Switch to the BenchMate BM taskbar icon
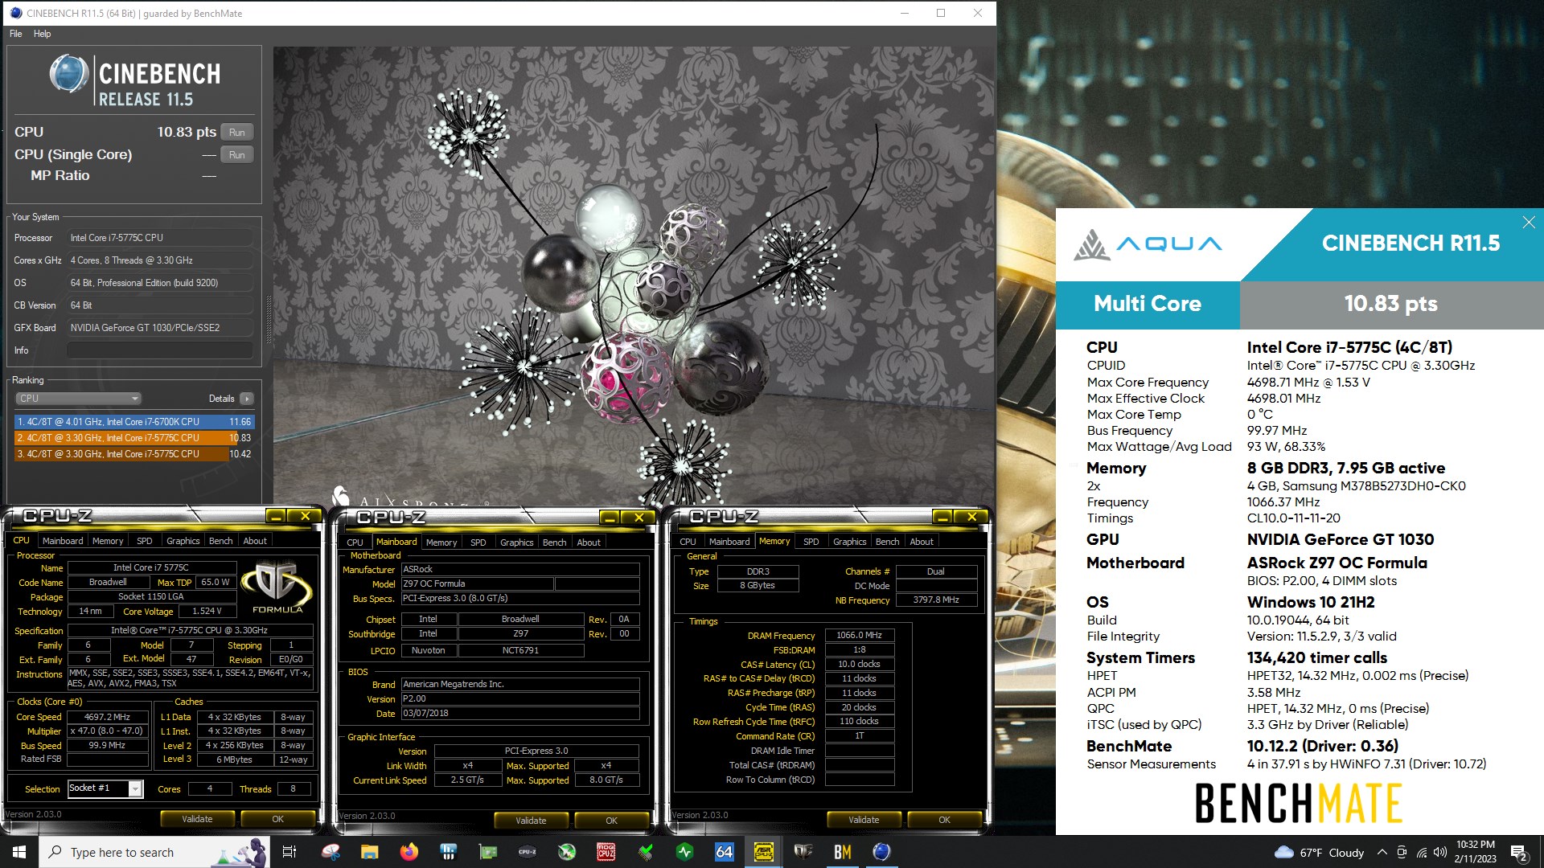Screen dimensions: 1544x868 coord(843,852)
